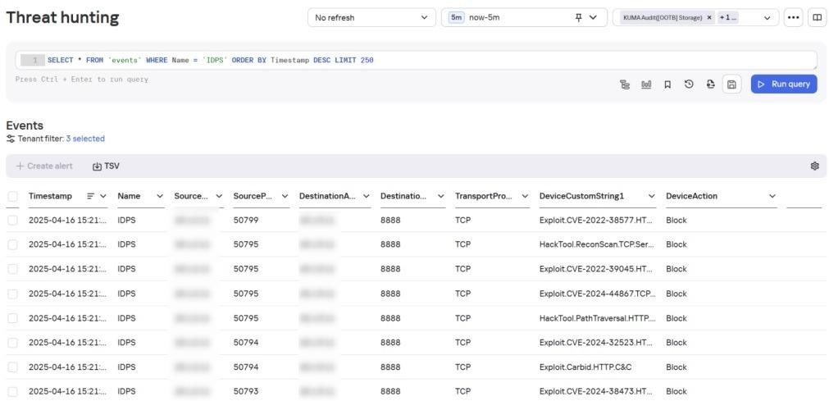The width and height of the screenshot is (829, 401).
Task: Open the now-5m time range dropdown
Action: pyautogui.click(x=524, y=17)
